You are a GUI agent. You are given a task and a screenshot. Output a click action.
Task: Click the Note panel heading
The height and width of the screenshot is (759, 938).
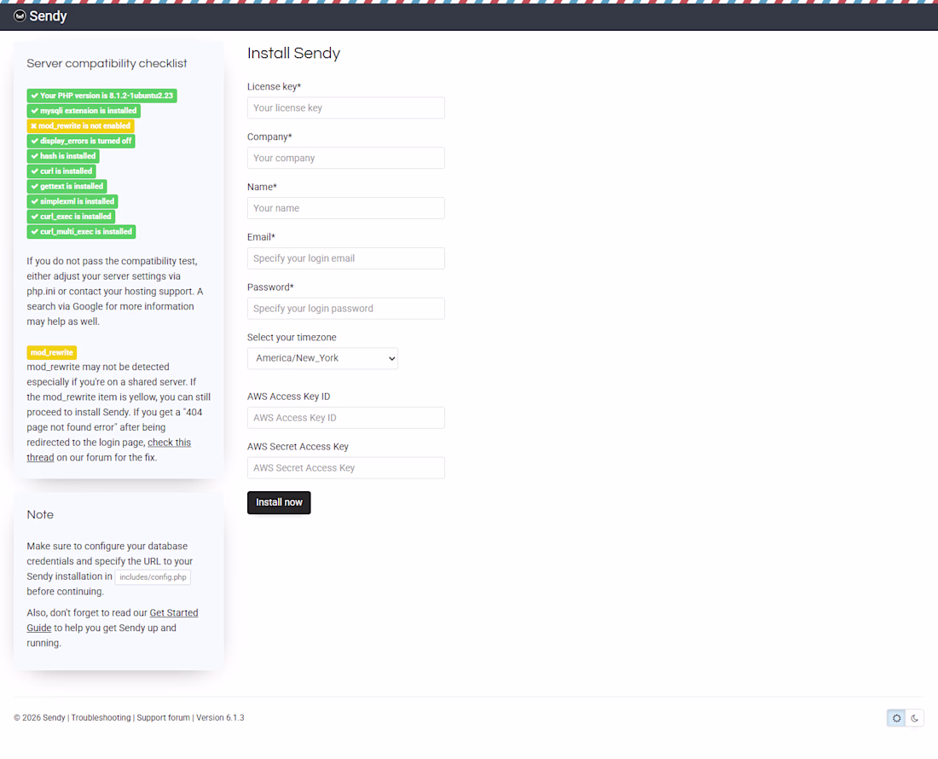point(40,514)
